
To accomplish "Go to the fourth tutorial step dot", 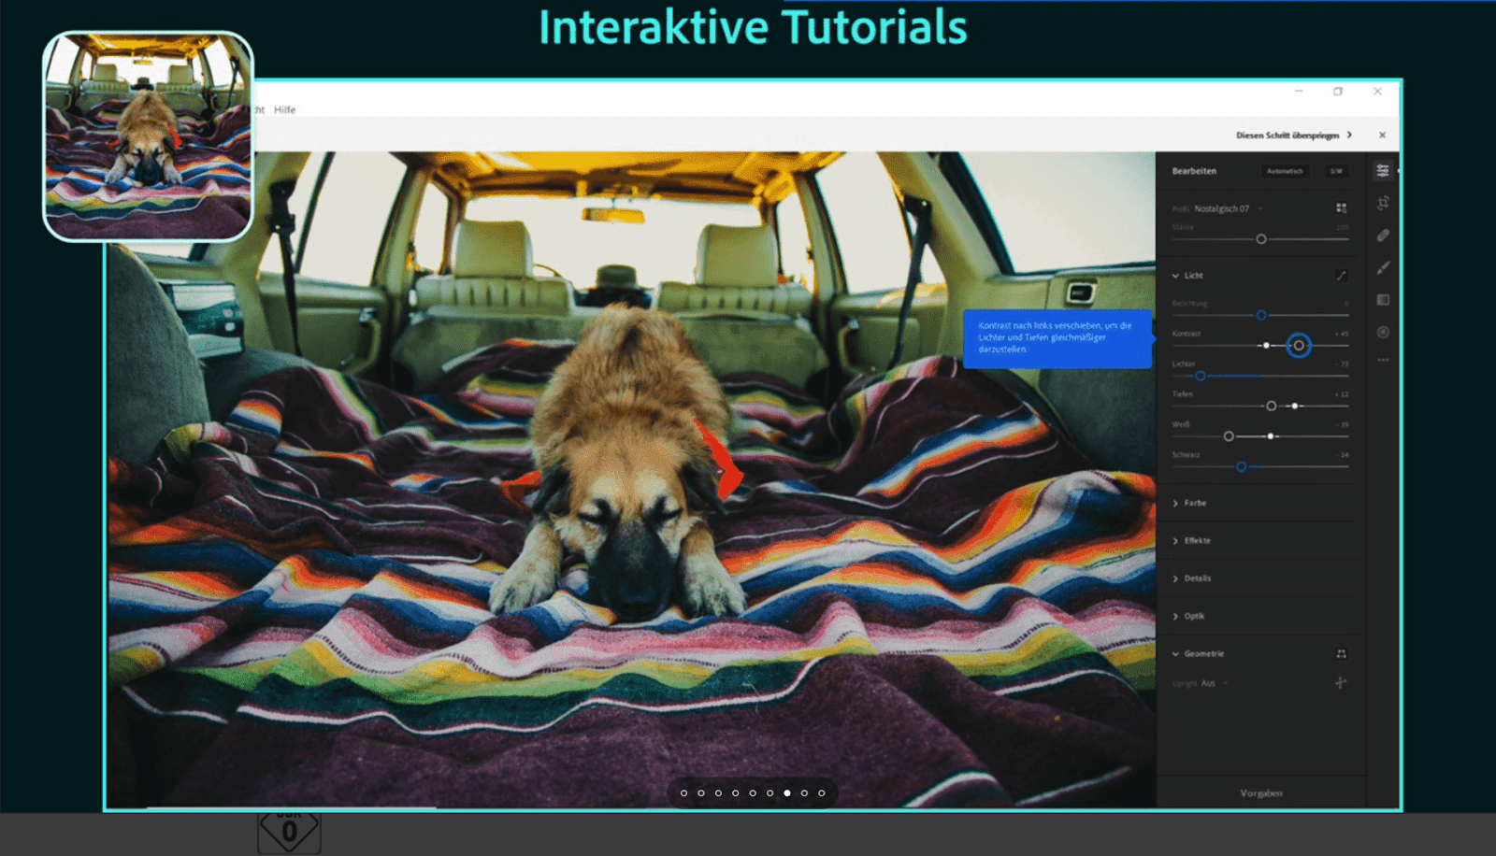I will (x=736, y=793).
